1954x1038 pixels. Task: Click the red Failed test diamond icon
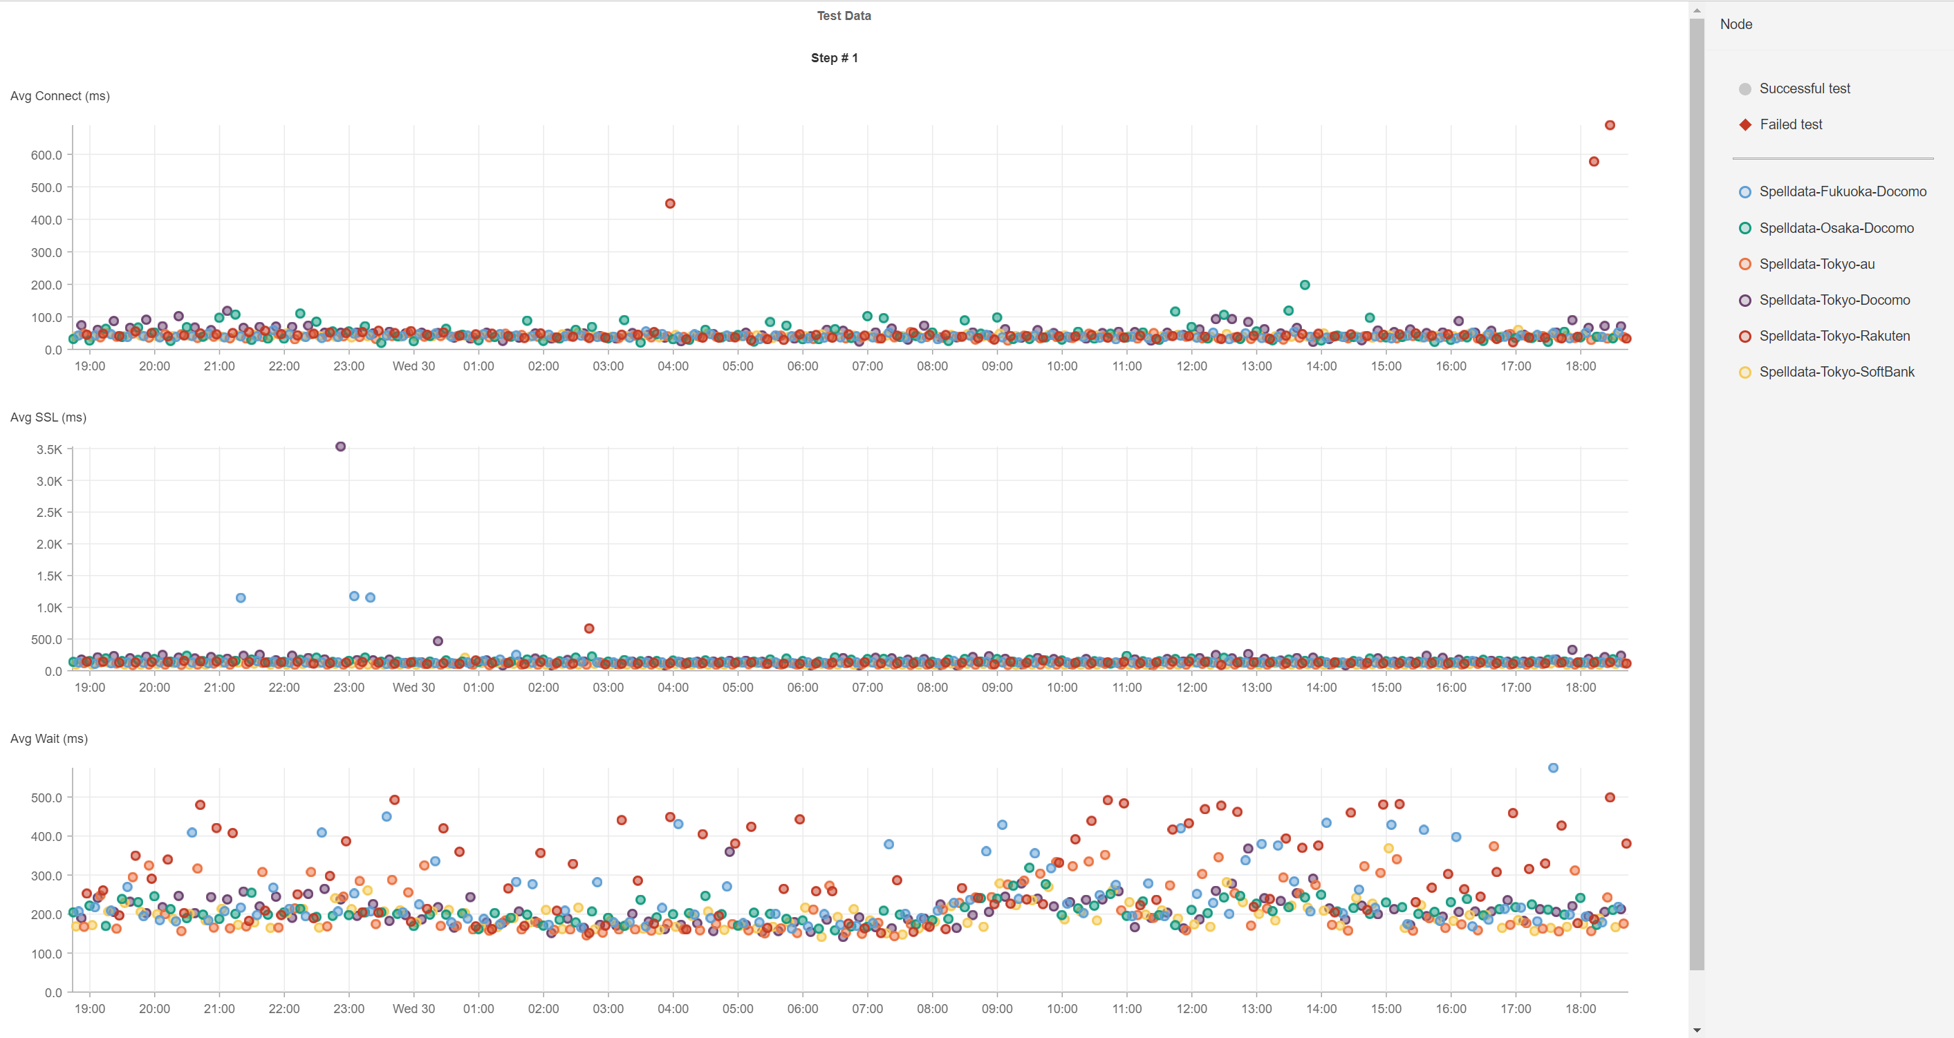1744,124
